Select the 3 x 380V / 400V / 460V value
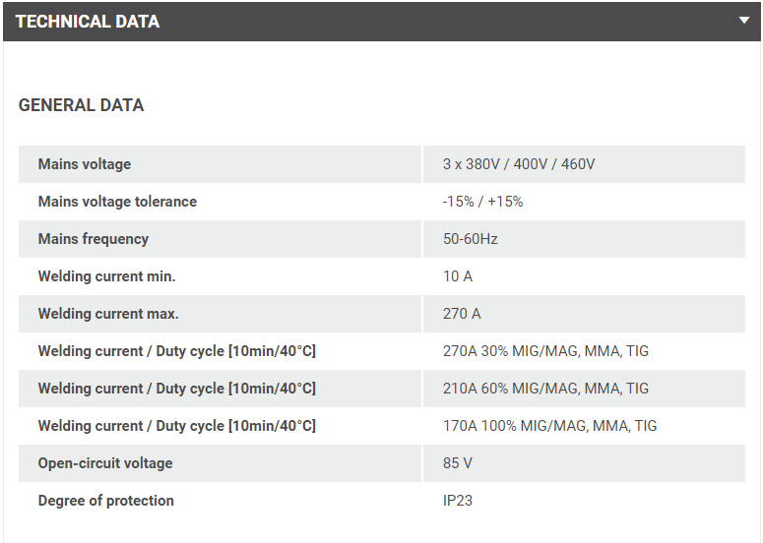Viewport: 763px width, 543px height. pos(519,164)
